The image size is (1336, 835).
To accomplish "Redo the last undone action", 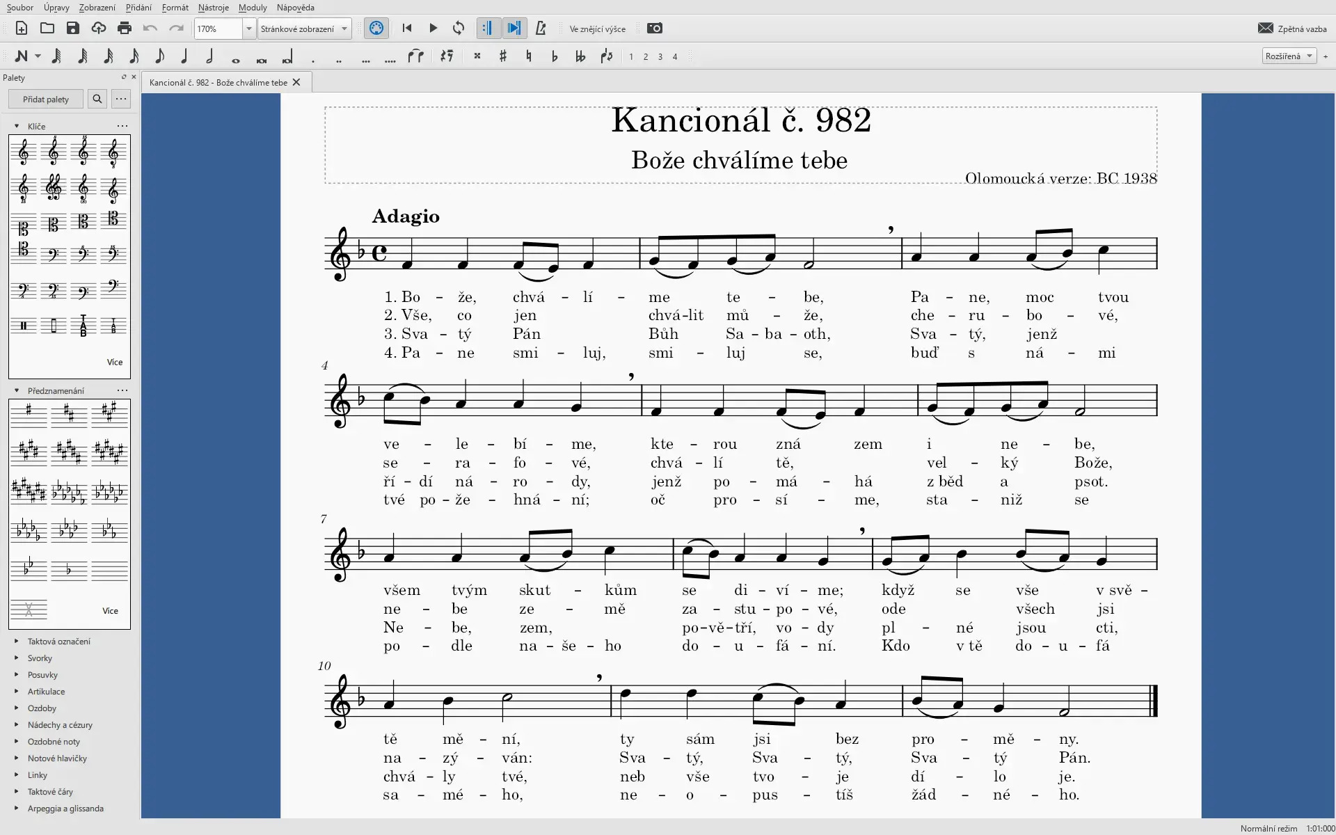I will 176,29.
